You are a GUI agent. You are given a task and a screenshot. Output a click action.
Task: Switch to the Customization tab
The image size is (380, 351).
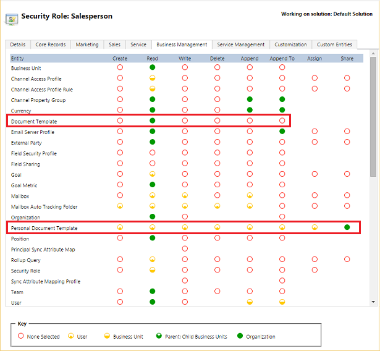290,44
